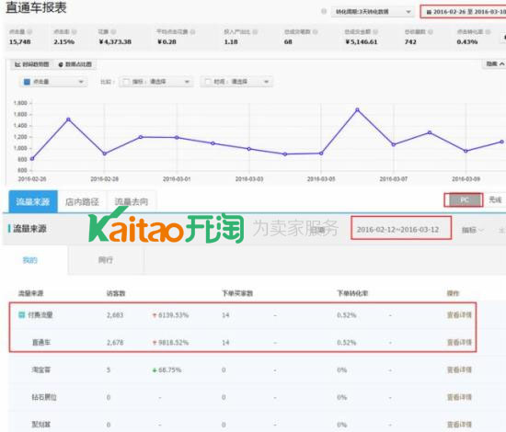Click help icon beside the 1.18 metric label
This screenshot has width=506, height=432.
pos(255,31)
